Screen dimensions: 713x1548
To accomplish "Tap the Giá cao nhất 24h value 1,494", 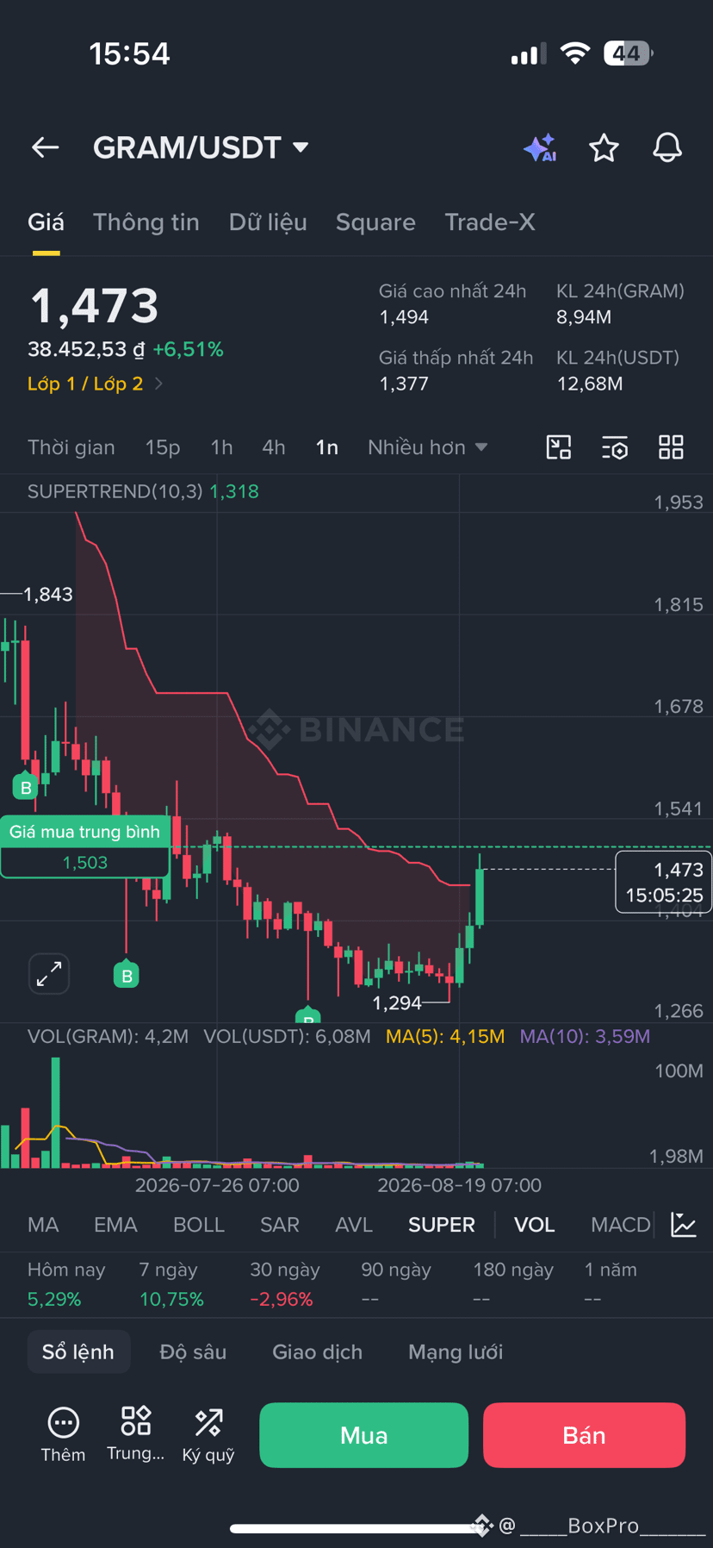I will 404,317.
